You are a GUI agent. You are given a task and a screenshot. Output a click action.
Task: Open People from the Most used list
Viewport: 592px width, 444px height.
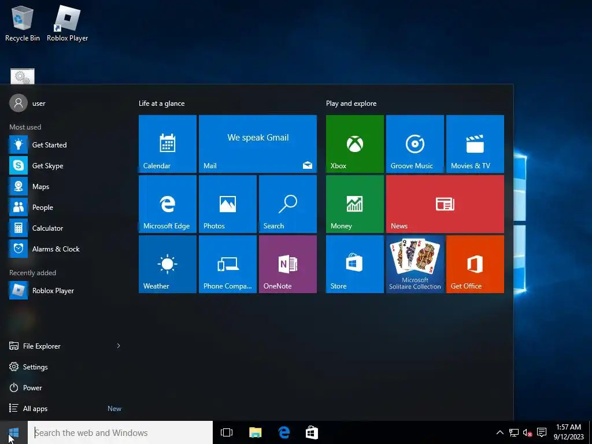(65, 207)
